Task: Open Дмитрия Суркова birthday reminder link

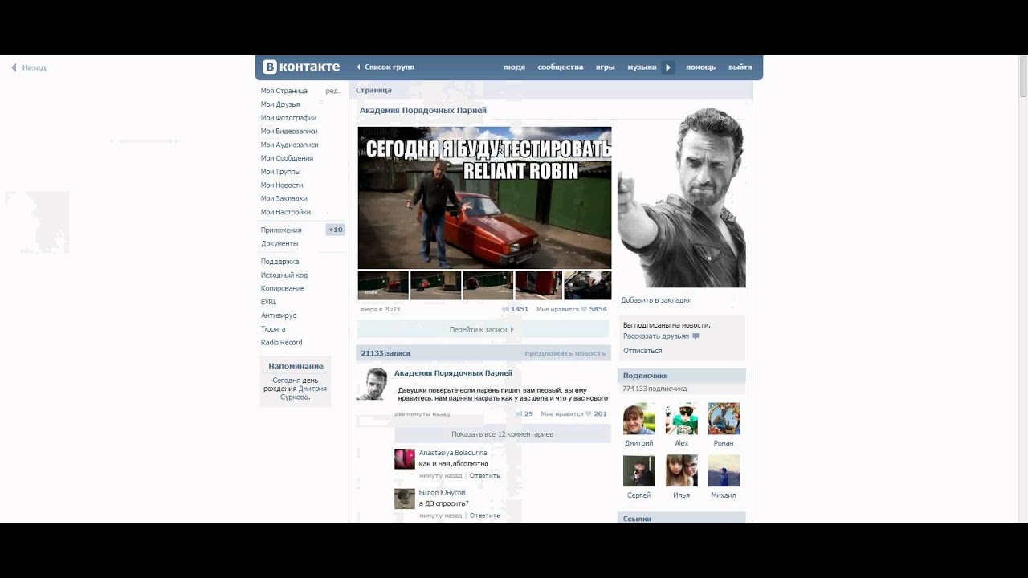Action: tap(304, 393)
